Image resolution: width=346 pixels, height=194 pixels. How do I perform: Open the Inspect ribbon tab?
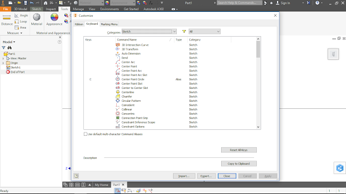click(51, 9)
